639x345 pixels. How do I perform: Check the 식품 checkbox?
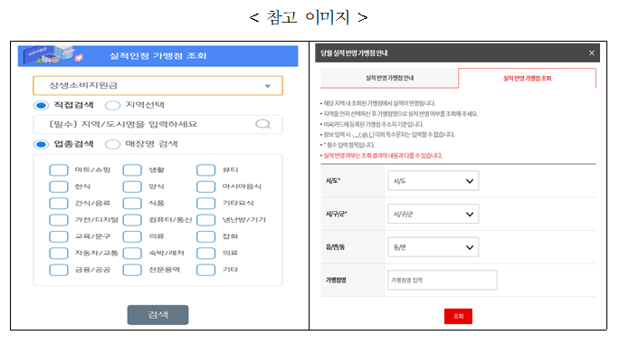coord(132,203)
